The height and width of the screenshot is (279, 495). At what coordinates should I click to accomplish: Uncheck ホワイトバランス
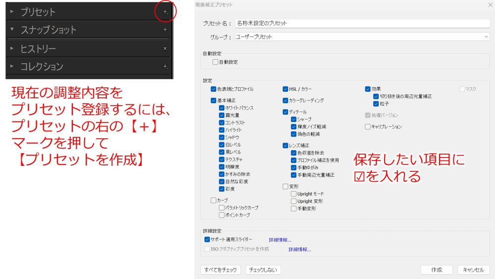coord(222,108)
